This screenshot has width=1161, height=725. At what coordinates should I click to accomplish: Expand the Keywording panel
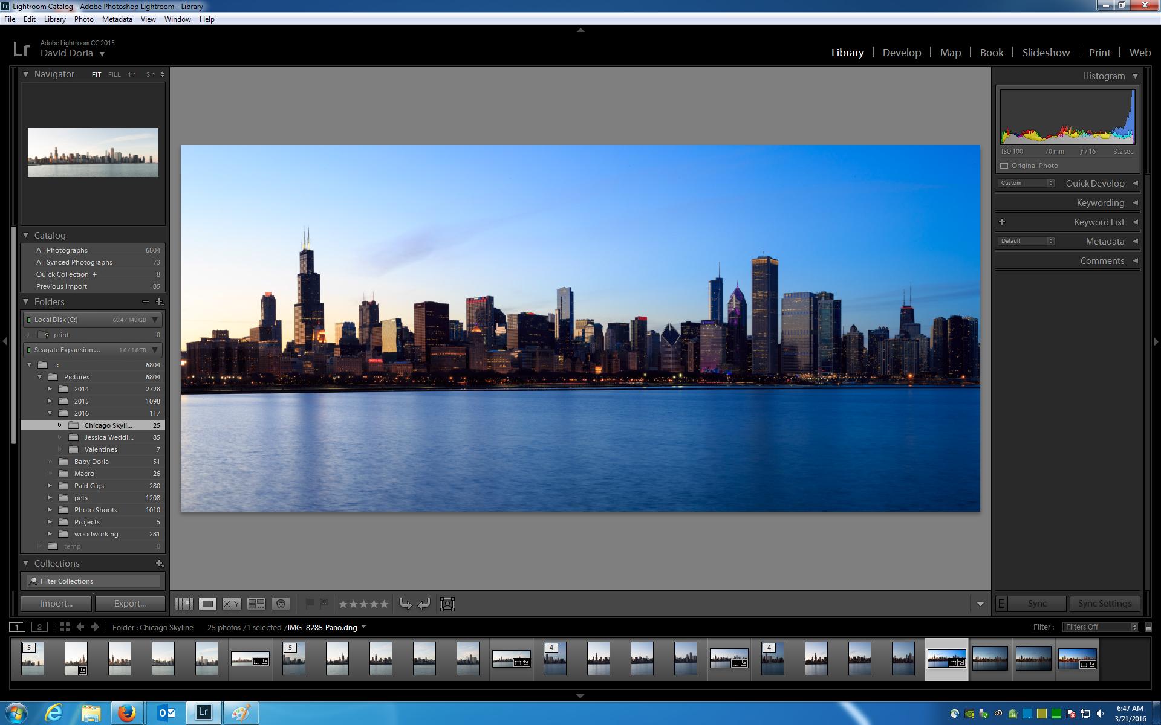[1100, 202]
